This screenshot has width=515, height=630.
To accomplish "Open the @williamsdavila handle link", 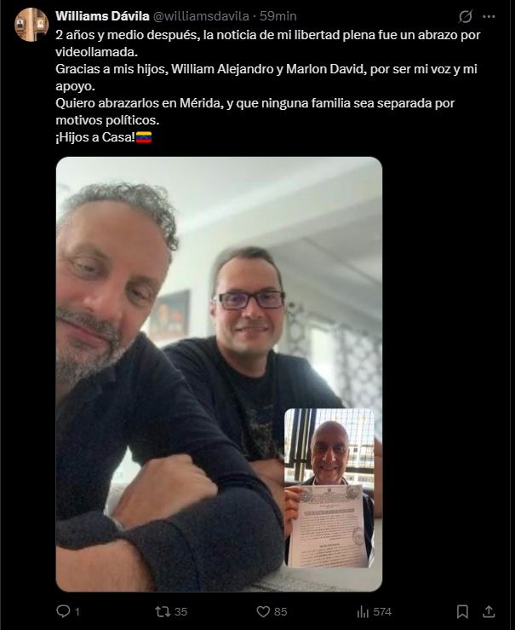I will [201, 16].
